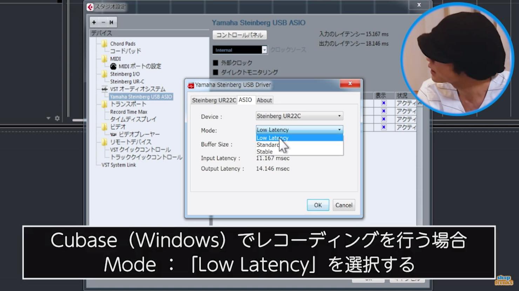Toggle second port visibility checkbox
The height and width of the screenshot is (291, 519).
point(384,111)
